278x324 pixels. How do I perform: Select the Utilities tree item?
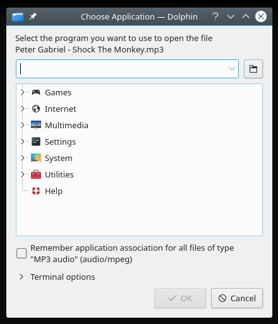[x=59, y=174]
